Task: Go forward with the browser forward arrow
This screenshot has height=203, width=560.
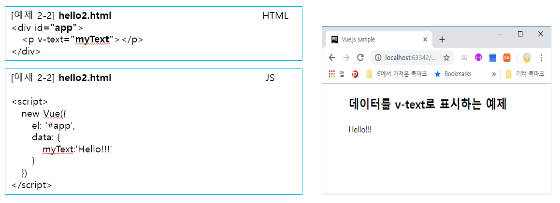Action: tap(346, 58)
